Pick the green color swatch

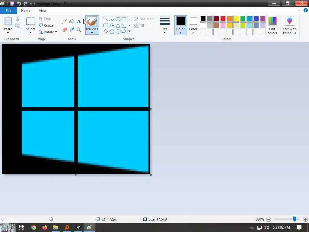pyautogui.click(x=243, y=19)
